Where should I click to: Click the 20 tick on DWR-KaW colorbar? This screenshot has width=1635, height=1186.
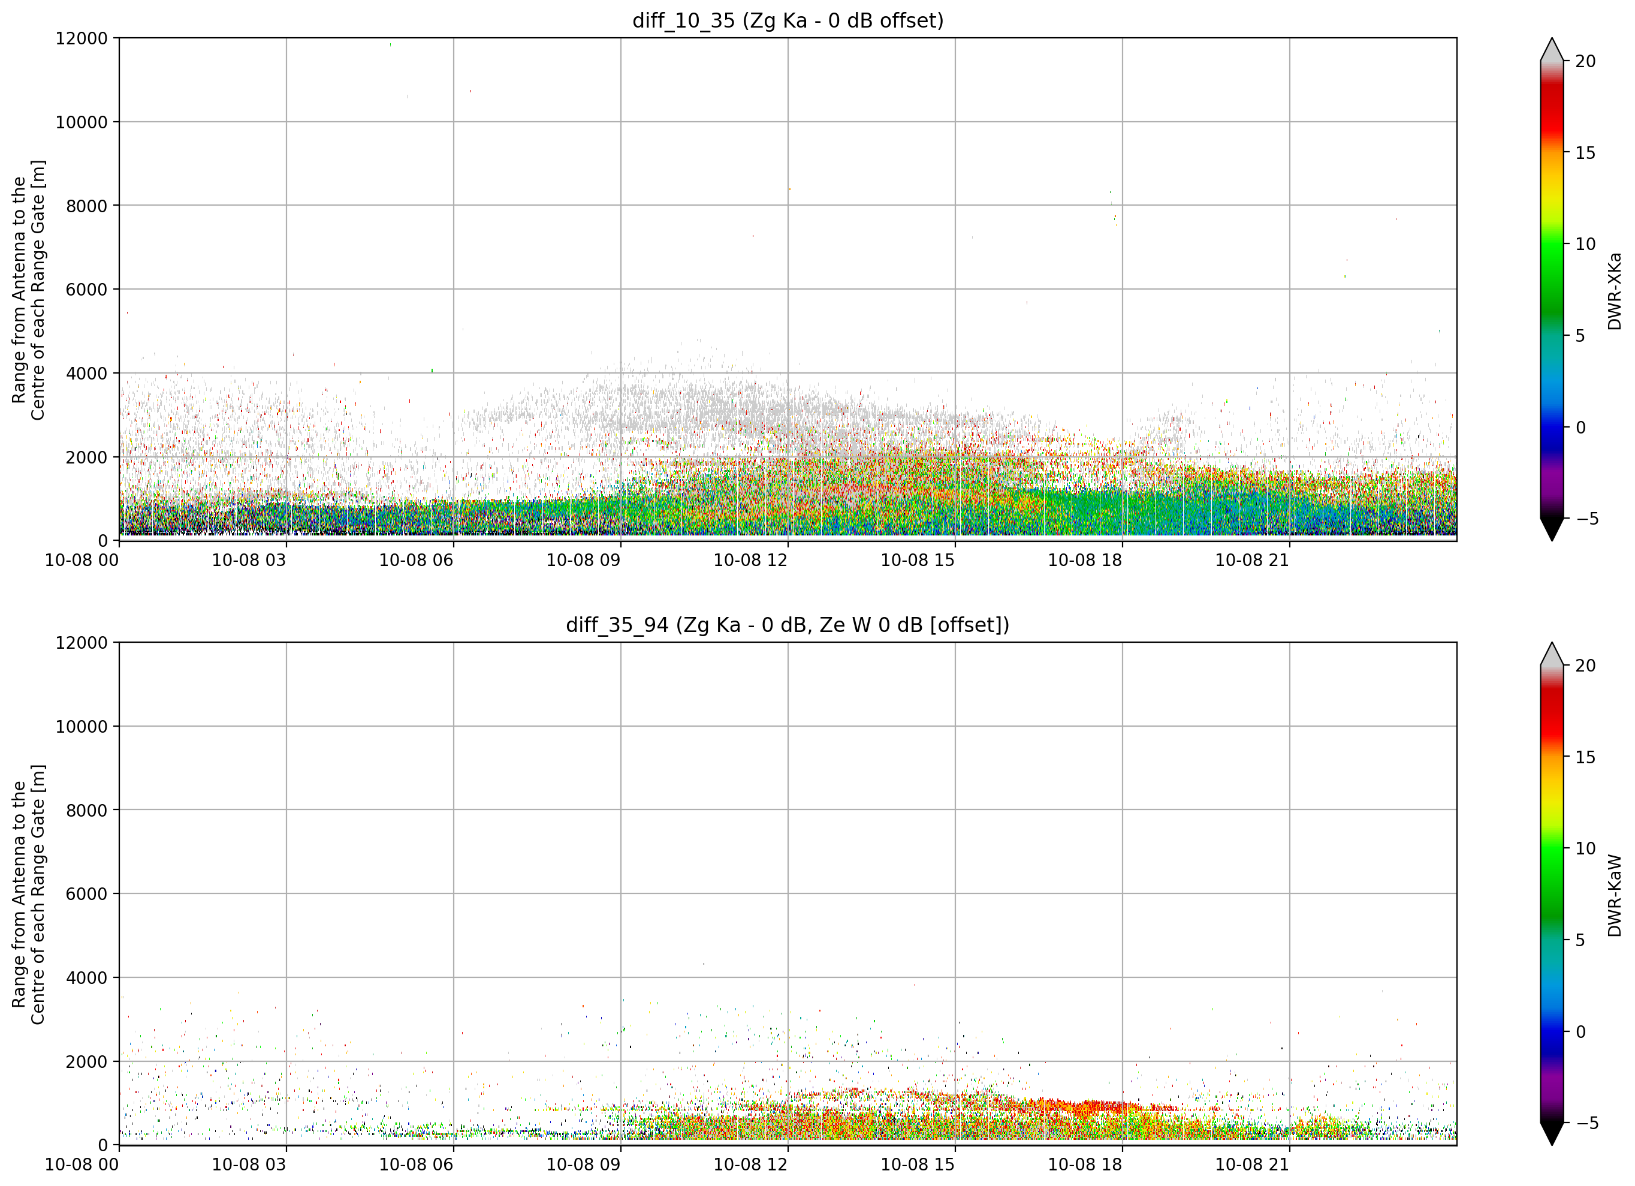pos(1585,665)
